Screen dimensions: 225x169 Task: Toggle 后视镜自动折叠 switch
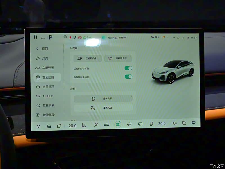click(128, 68)
